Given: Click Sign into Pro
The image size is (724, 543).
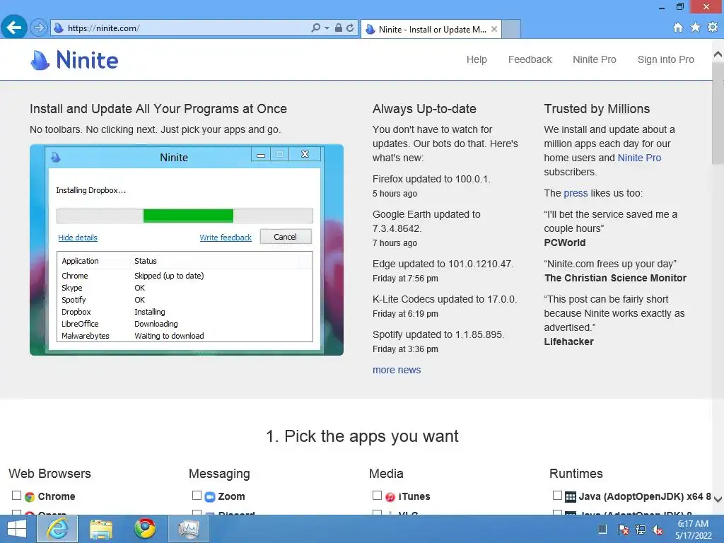Looking at the screenshot, I should pyautogui.click(x=665, y=59).
